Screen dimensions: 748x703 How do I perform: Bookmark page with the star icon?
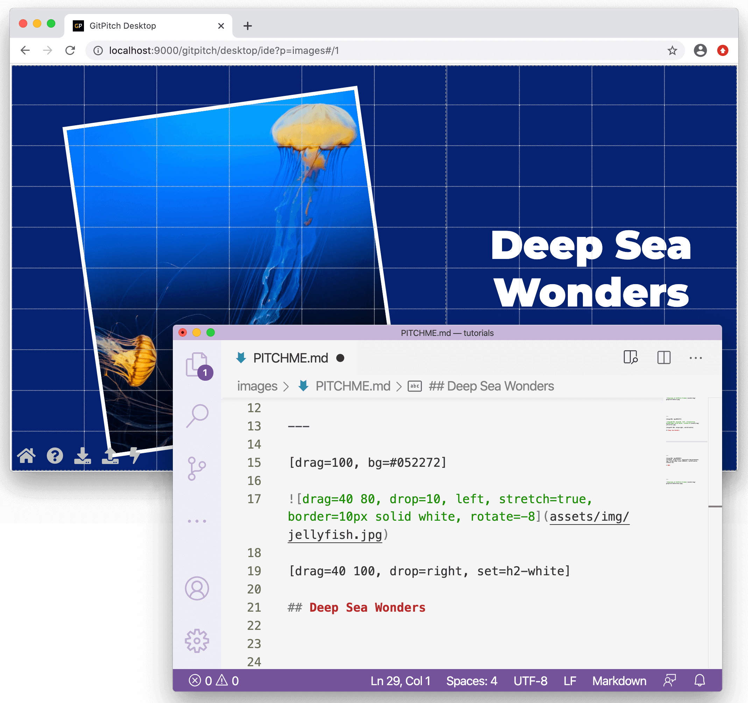pos(672,50)
